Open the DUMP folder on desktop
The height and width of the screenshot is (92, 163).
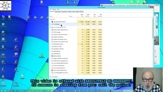click(x=9, y=17)
